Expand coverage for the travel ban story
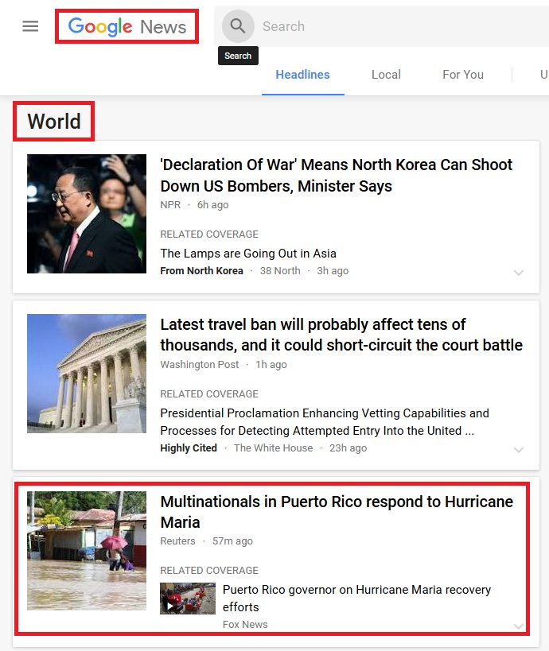The height and width of the screenshot is (651, 549). tap(518, 450)
